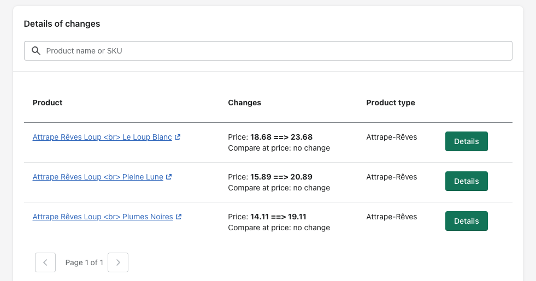The height and width of the screenshot is (281, 536).
Task: Click the Product column header
Action: coord(48,103)
